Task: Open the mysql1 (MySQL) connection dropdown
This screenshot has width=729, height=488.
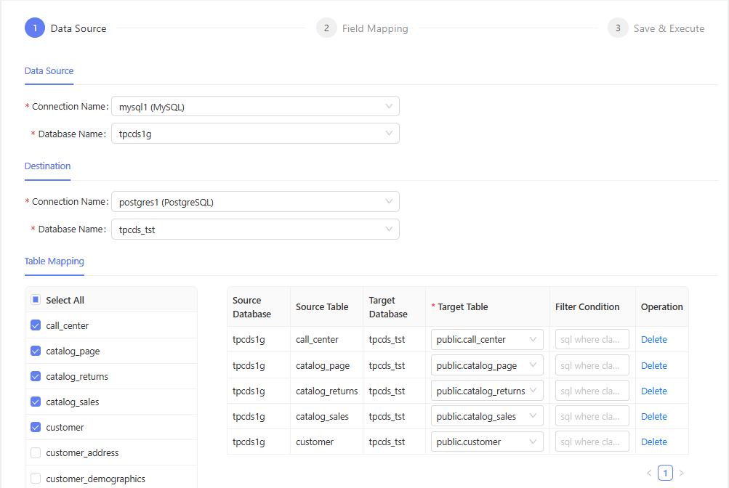Action: 255,107
